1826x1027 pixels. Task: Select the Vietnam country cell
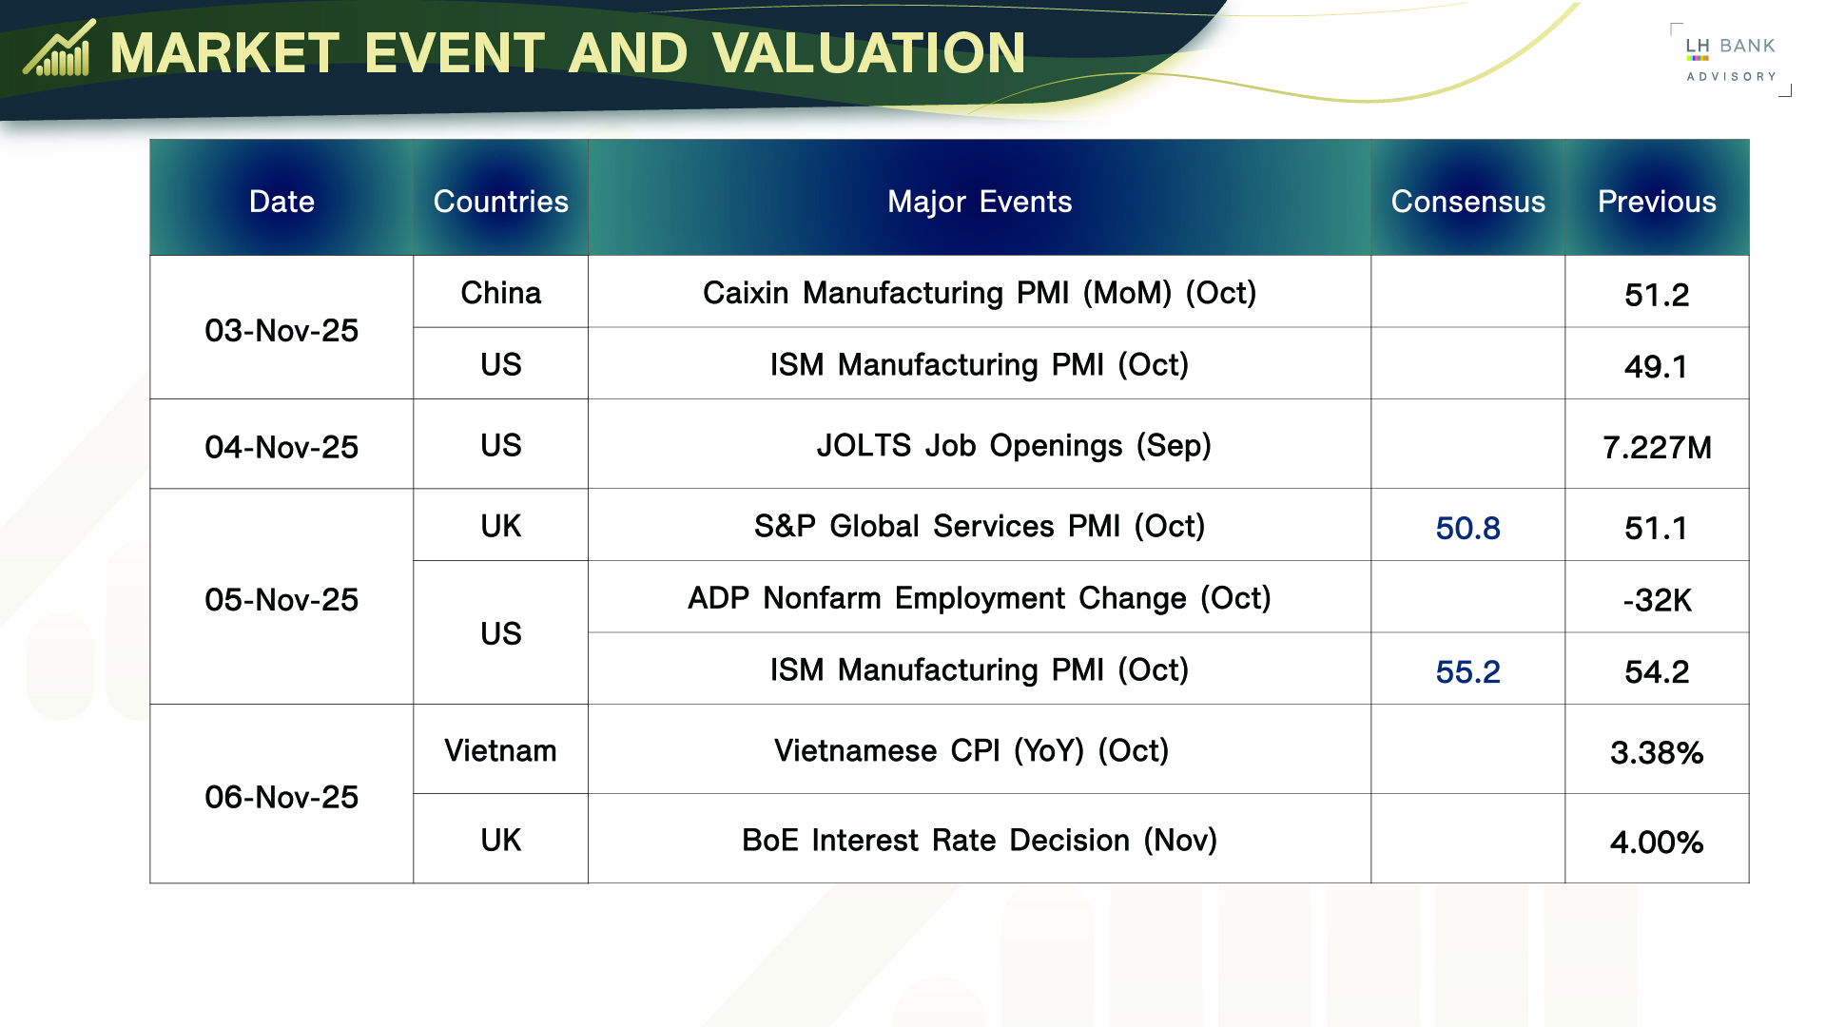[500, 751]
